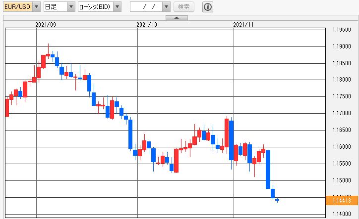Click the 1.18000 price axis label
This screenshot has width=359, height=219.
(x=342, y=80)
